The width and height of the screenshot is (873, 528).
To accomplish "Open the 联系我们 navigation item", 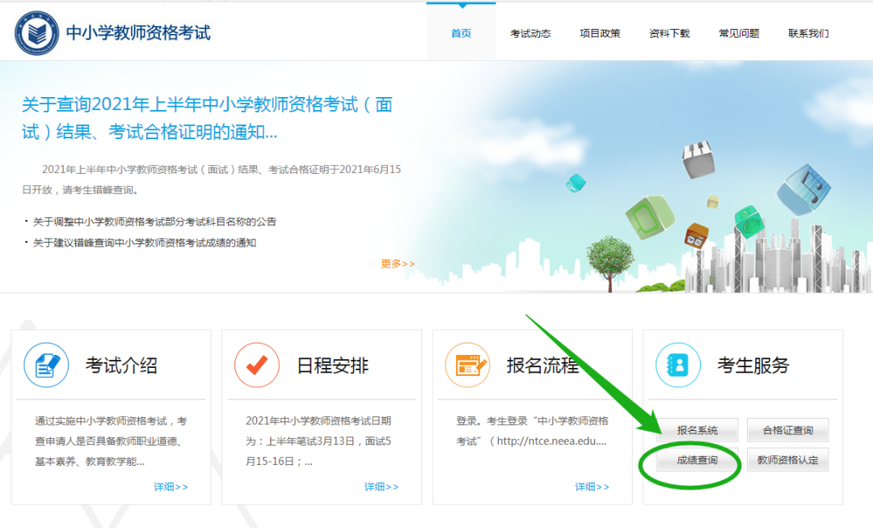I will click(x=808, y=33).
